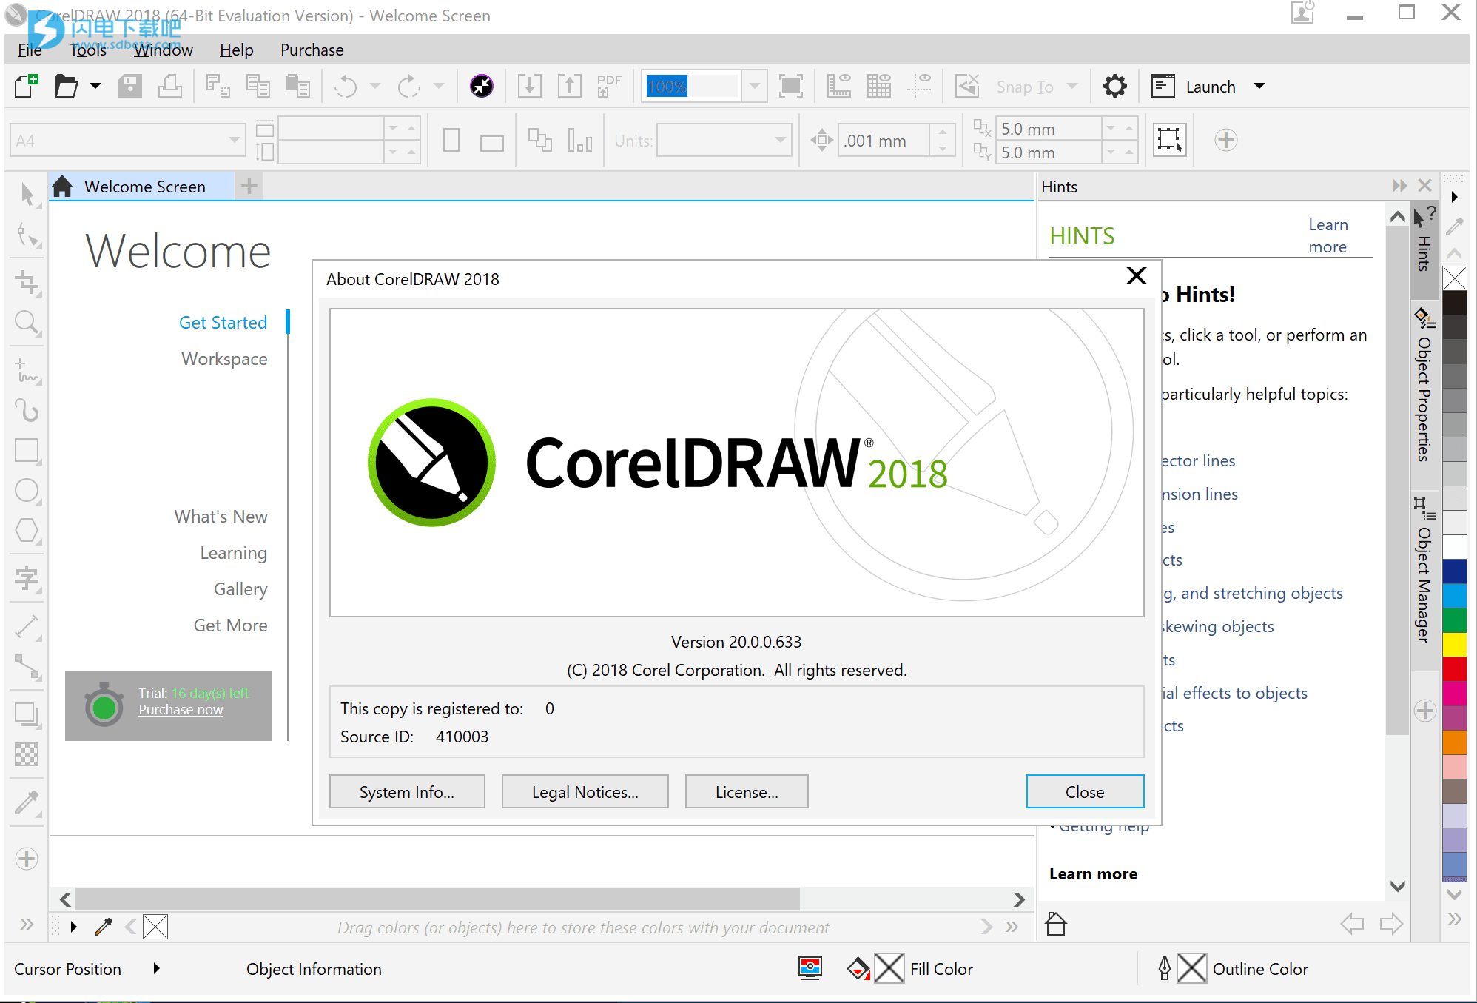Click the System Info button

[x=407, y=792]
